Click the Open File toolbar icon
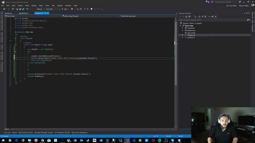Screen dimensions: 255x143 click(x=17, y=9)
